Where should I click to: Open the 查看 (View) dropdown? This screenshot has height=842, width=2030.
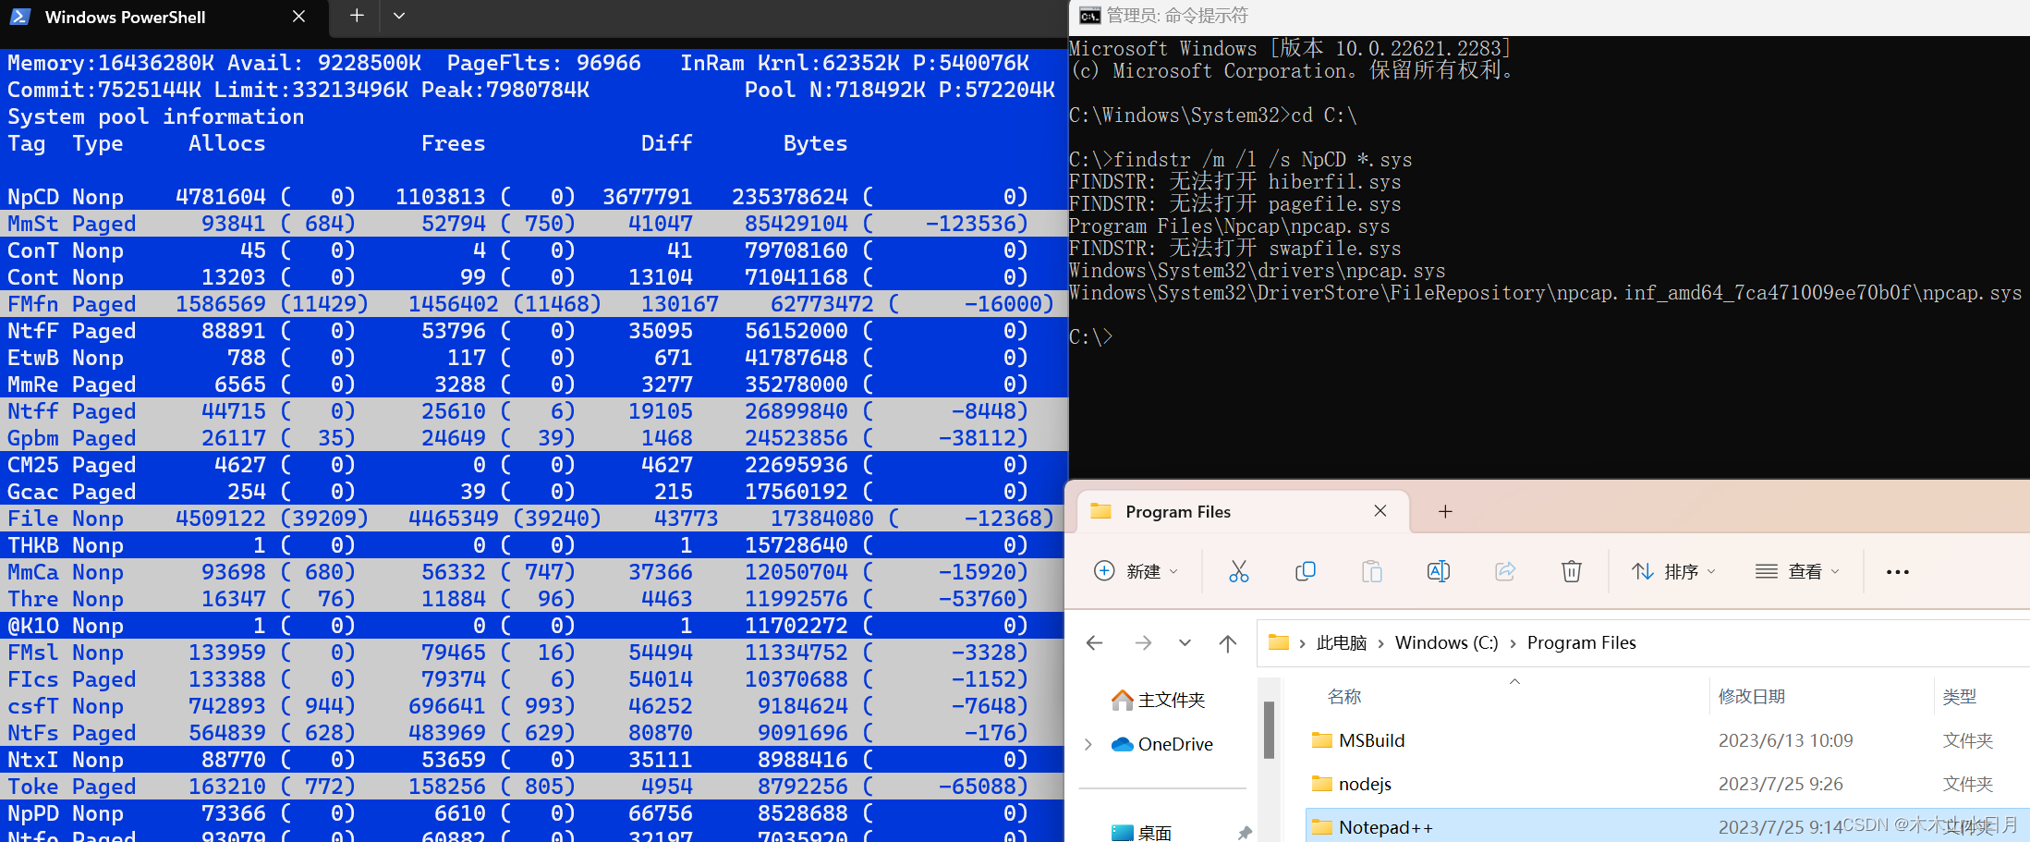1797,571
